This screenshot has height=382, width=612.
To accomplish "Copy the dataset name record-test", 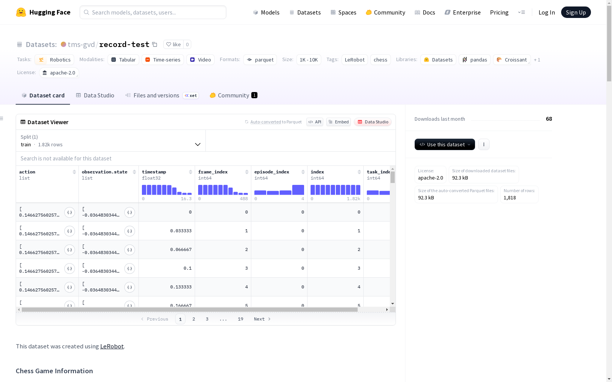I will pyautogui.click(x=155, y=44).
